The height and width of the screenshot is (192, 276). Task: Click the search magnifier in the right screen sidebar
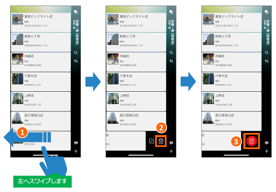point(267,53)
